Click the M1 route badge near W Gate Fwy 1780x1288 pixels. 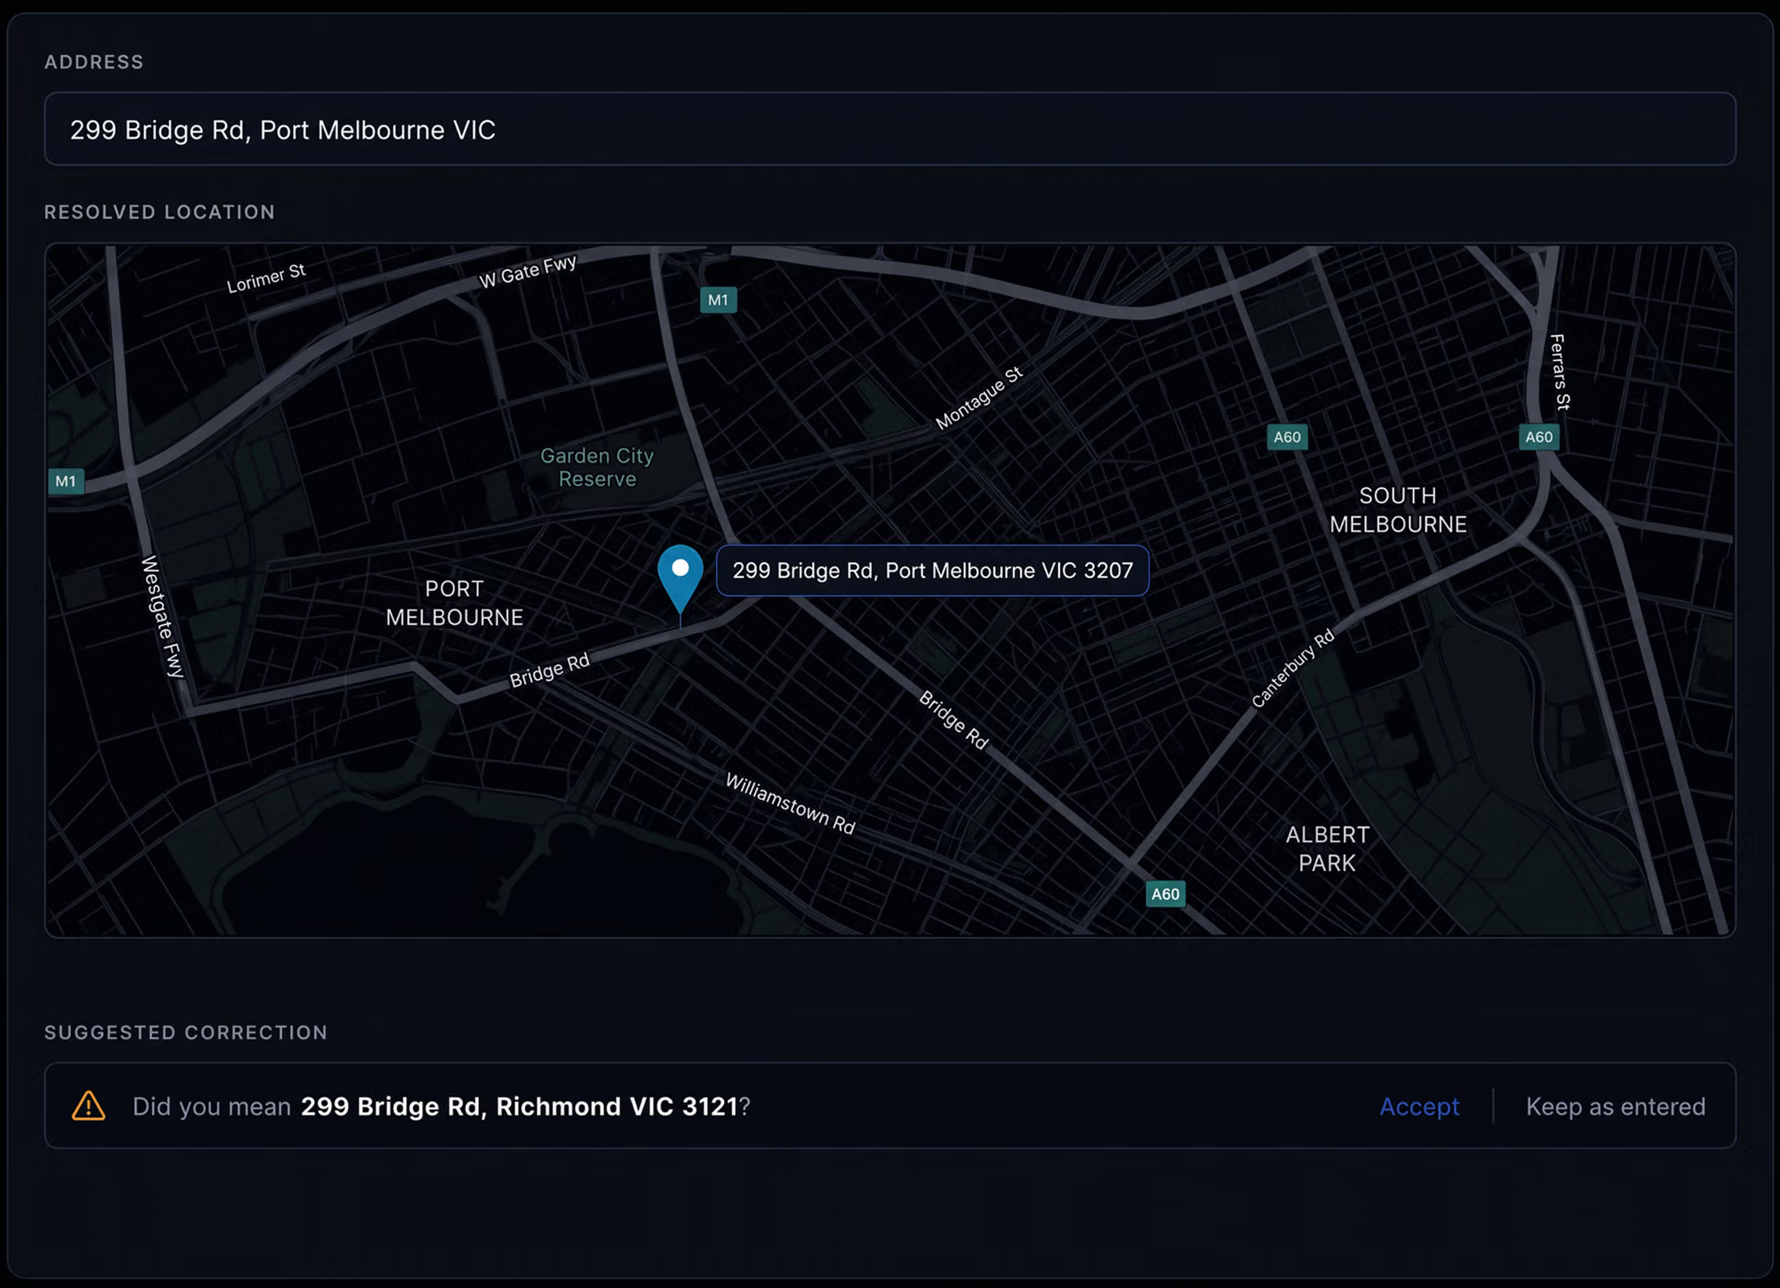pyautogui.click(x=718, y=300)
